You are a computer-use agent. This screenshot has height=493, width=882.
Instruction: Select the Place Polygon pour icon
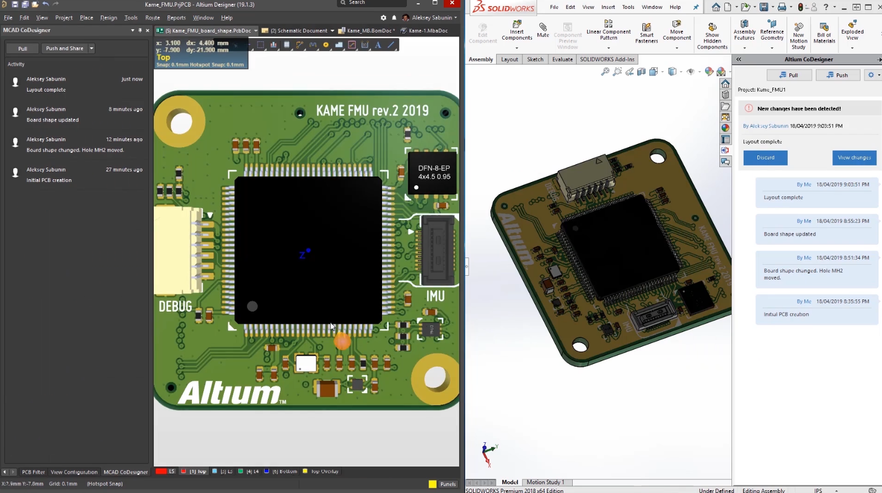[x=339, y=45]
